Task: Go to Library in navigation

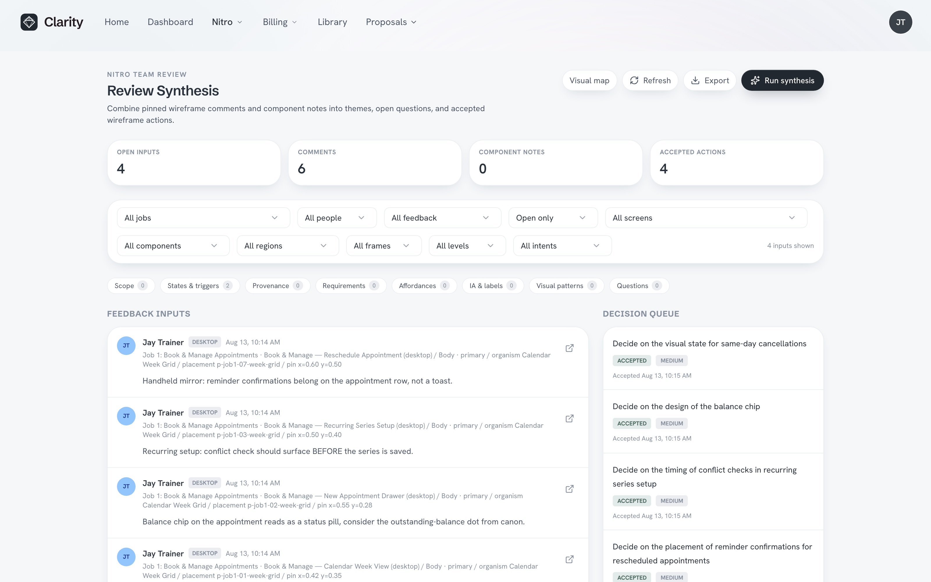Action: (332, 22)
